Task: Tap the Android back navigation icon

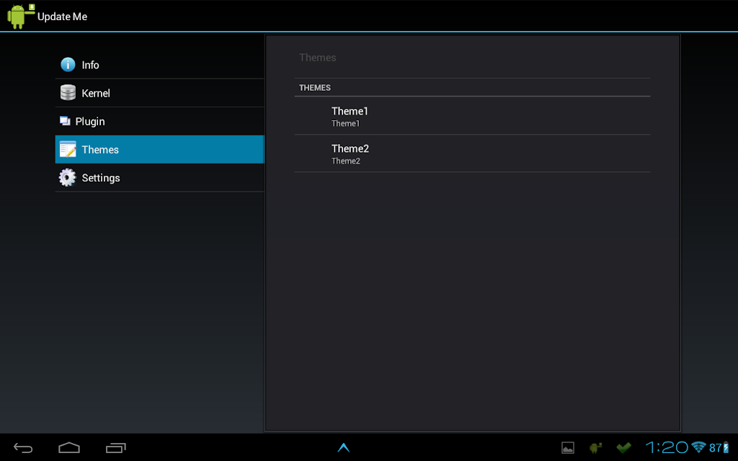Action: (x=23, y=448)
